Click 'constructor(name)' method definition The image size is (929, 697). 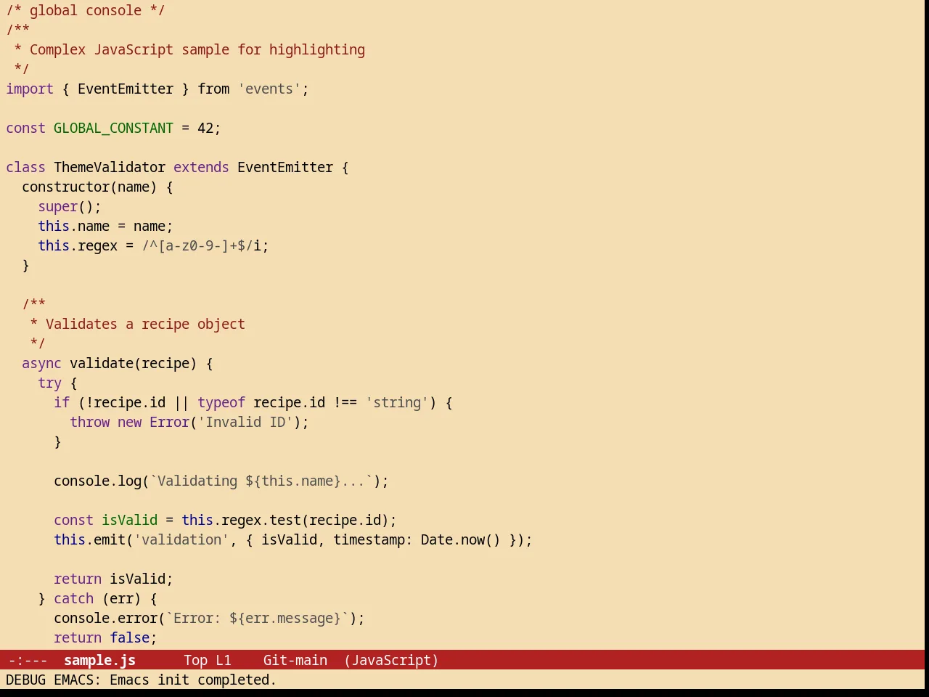[89, 187]
